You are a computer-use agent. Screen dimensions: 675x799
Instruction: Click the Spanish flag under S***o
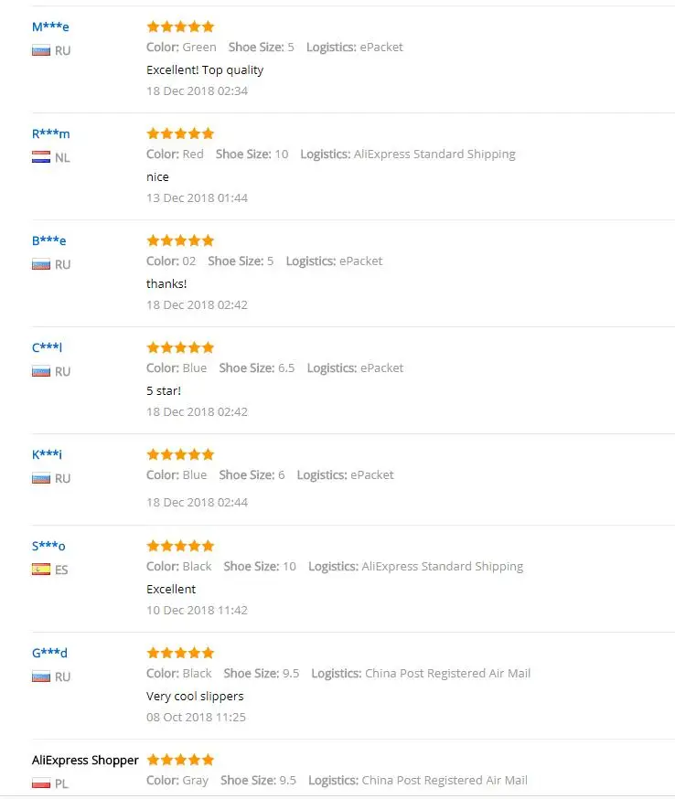[x=40, y=570]
